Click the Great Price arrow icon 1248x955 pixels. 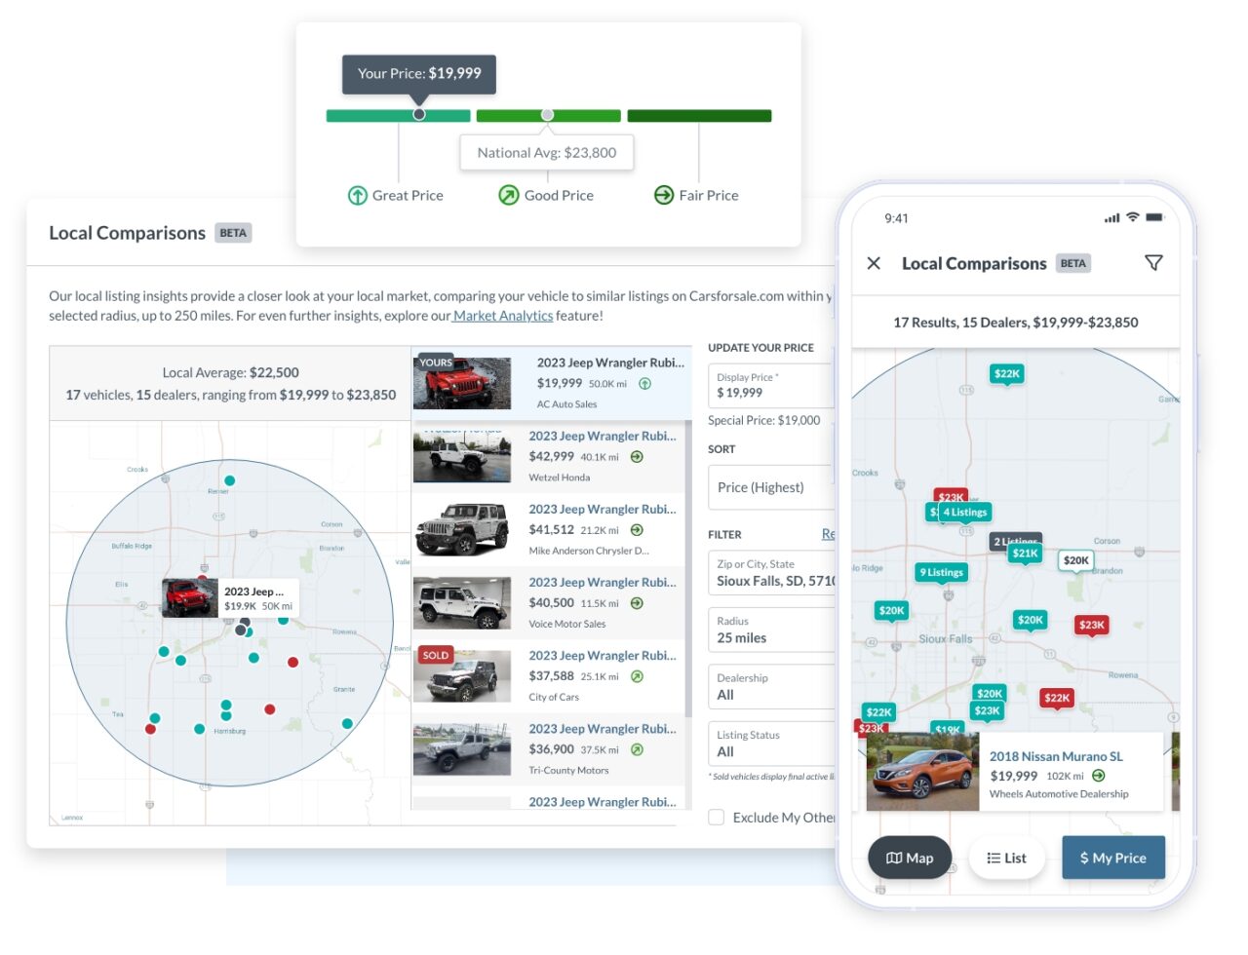(357, 195)
